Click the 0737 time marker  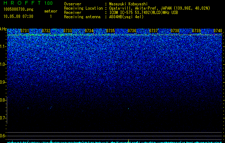[x=153, y=31]
